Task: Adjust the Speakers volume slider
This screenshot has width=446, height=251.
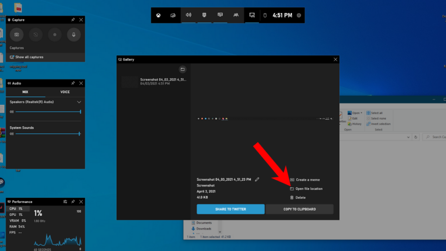Action: click(x=48, y=112)
